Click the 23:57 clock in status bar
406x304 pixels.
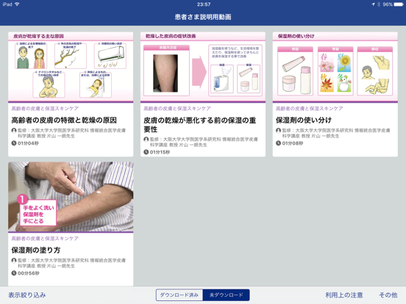(204, 4)
